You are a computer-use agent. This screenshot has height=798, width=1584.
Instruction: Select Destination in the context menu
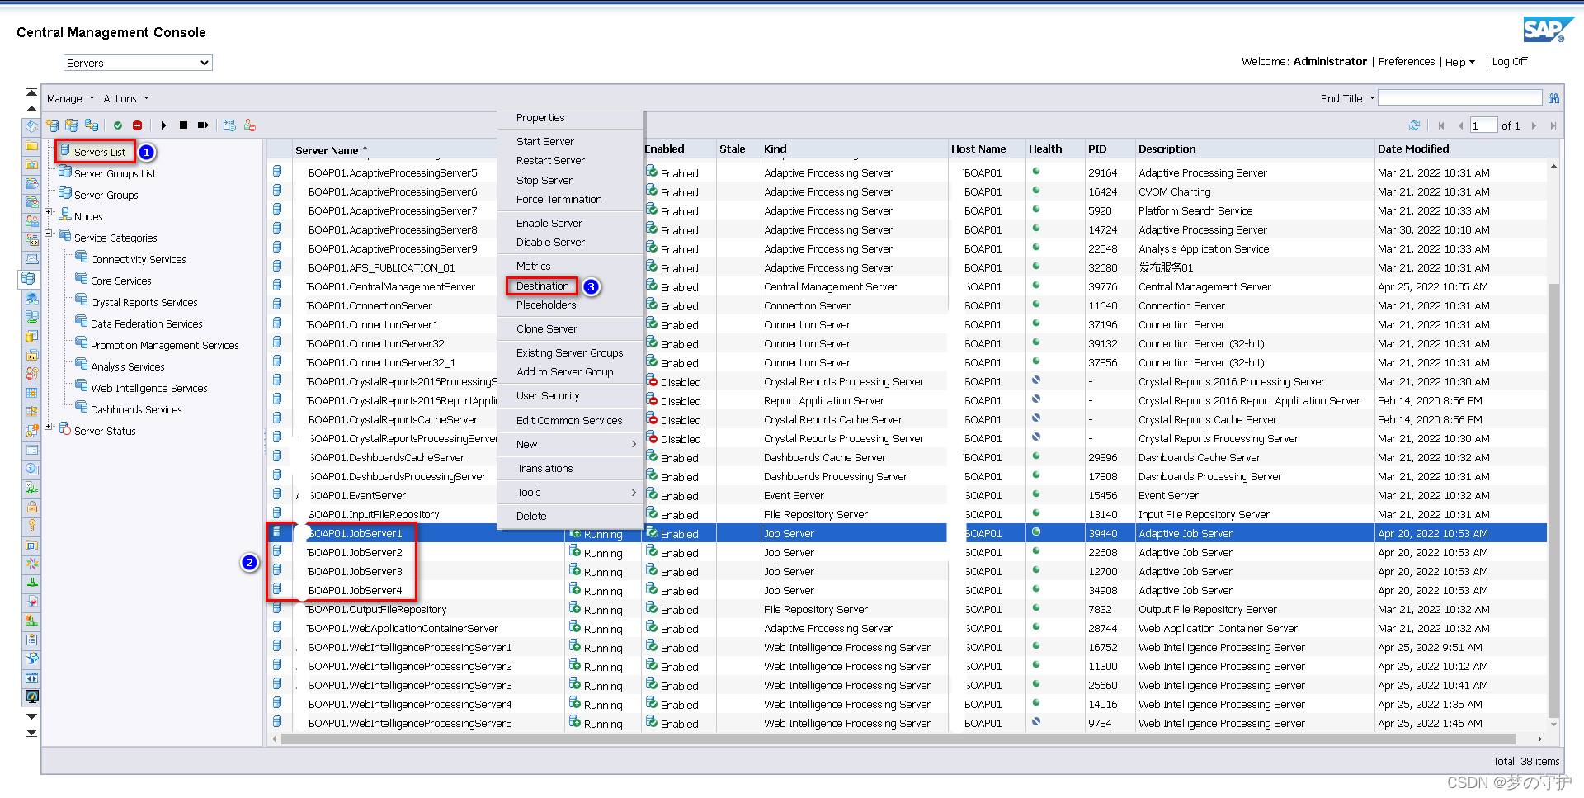(x=542, y=286)
